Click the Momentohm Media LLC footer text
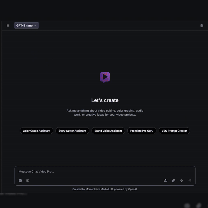Viewport: 208px width, 208px height. coord(99,189)
